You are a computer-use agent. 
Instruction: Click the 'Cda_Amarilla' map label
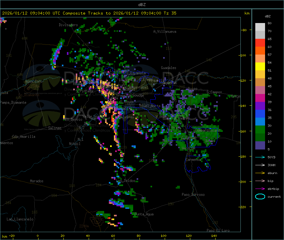(24, 137)
